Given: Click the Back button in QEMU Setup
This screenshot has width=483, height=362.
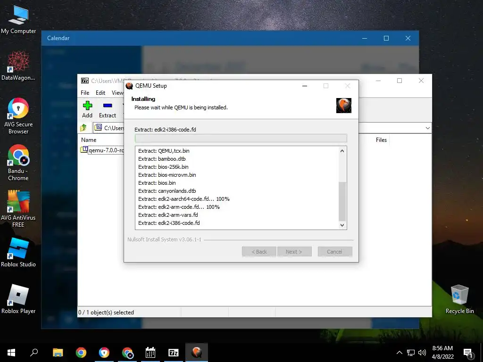Looking at the screenshot, I should 259,252.
